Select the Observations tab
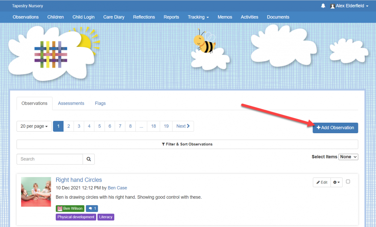 point(35,103)
